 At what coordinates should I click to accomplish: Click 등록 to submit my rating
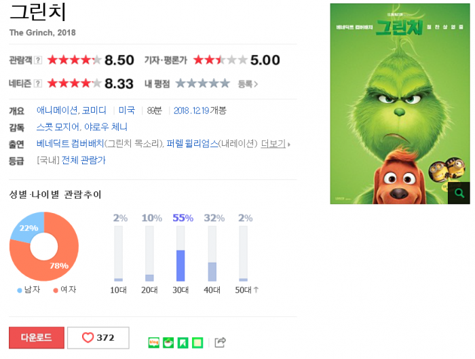click(247, 84)
